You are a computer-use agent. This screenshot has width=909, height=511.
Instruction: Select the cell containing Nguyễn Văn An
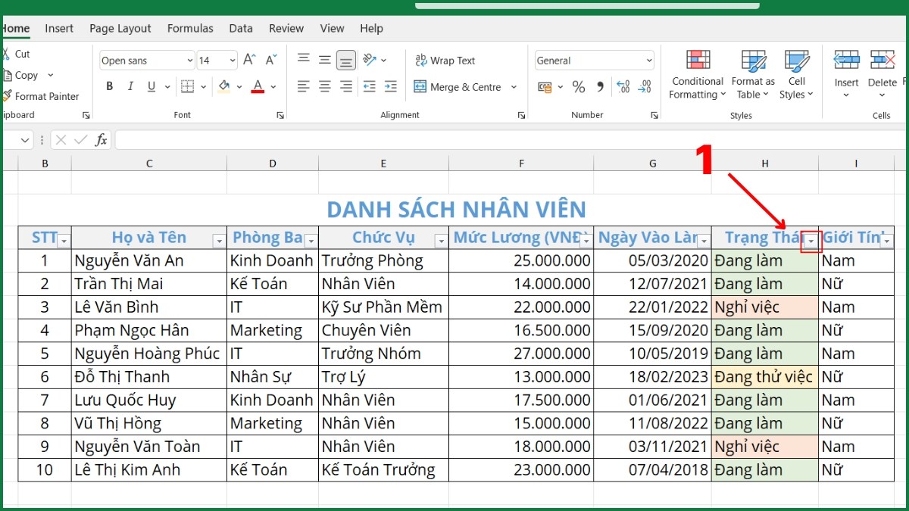148,260
